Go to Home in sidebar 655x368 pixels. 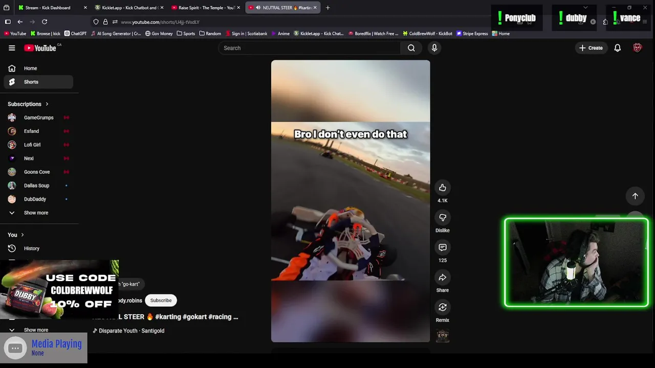pyautogui.click(x=38, y=68)
